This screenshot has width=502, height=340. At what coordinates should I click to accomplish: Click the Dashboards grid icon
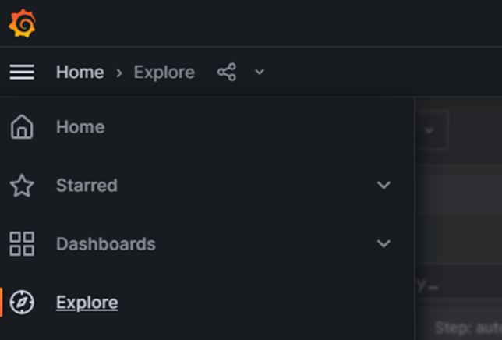22,244
